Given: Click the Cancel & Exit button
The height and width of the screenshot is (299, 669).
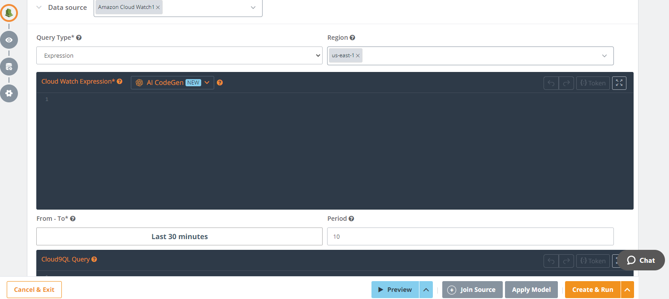Looking at the screenshot, I should pos(34,290).
